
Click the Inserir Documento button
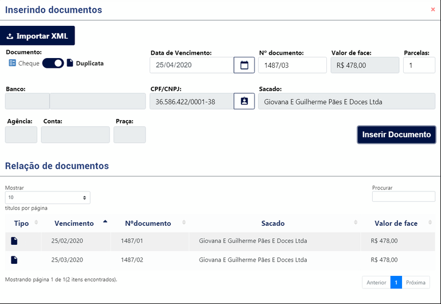397,134
